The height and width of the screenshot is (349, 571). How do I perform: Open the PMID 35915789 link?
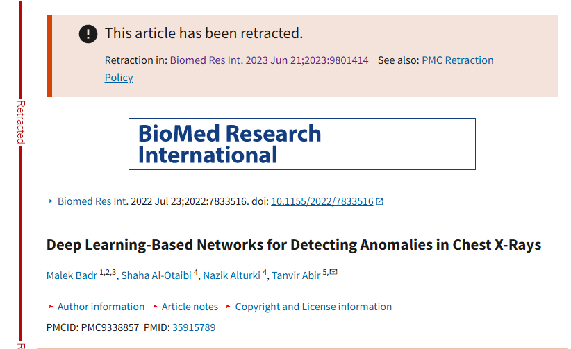pyautogui.click(x=194, y=327)
